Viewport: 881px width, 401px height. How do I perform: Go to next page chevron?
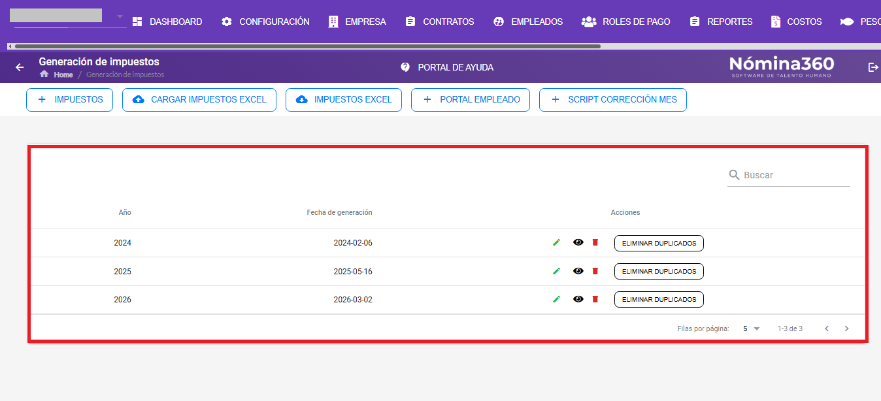click(x=847, y=329)
